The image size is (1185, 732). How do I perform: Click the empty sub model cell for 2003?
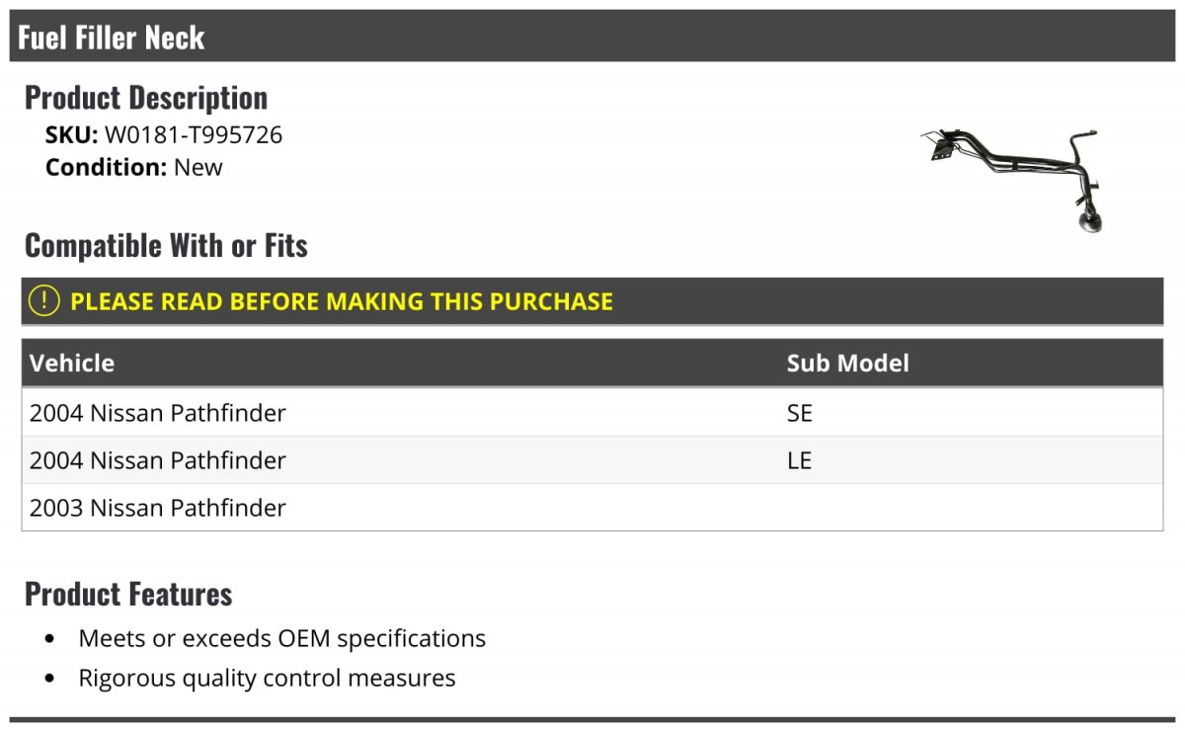click(x=973, y=508)
